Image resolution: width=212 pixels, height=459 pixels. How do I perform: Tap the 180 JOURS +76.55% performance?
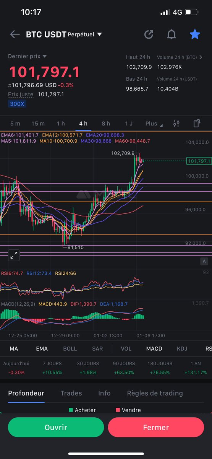[160, 368]
